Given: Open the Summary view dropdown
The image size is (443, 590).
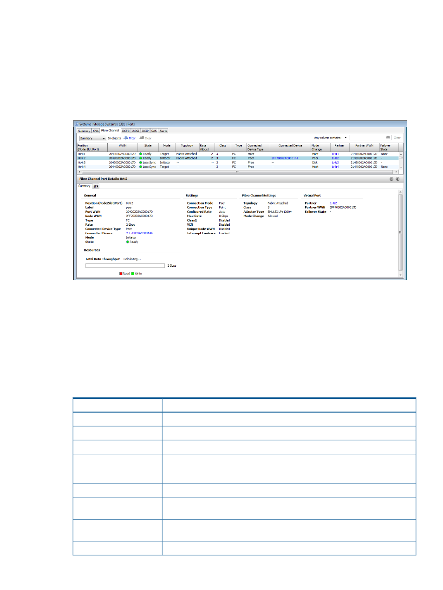Looking at the screenshot, I should 92,138.
